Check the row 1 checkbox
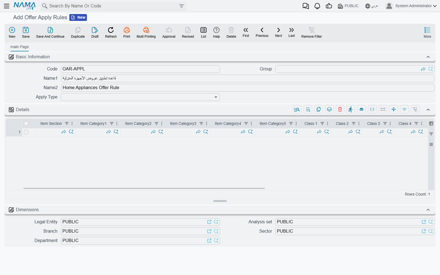 26,132
